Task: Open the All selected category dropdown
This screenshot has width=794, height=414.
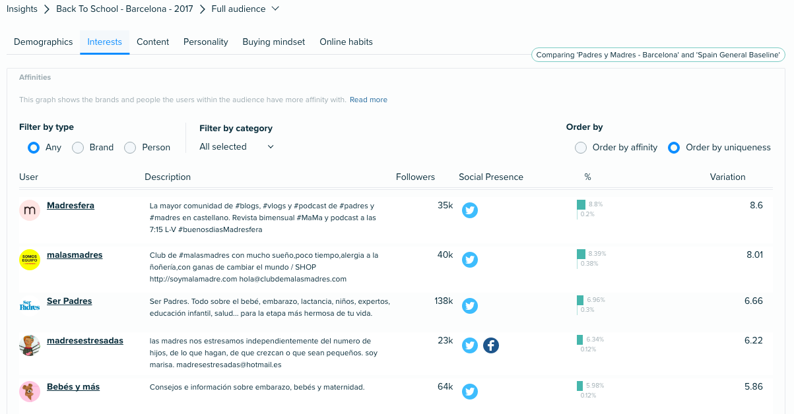Action: click(237, 147)
